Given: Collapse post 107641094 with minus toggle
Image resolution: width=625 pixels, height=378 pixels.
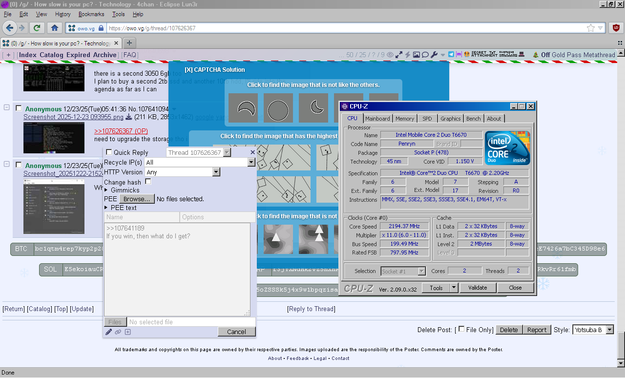Looking at the screenshot, I should (x=7, y=107).
